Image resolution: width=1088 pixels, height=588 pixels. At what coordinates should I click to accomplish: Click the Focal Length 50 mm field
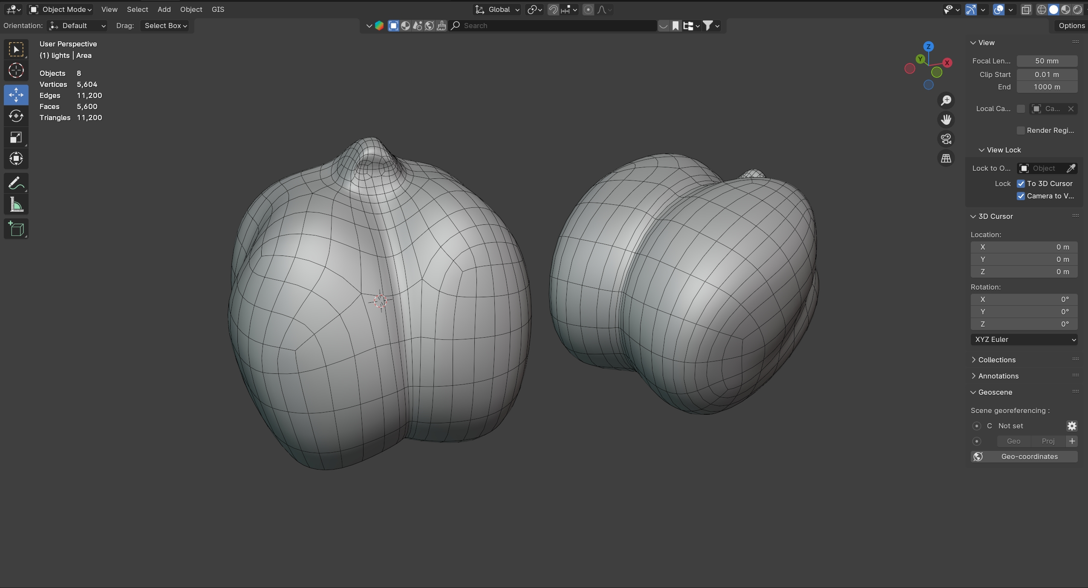[x=1047, y=61]
